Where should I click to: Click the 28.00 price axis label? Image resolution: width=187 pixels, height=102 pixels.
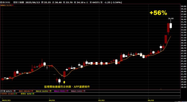click(183, 51)
